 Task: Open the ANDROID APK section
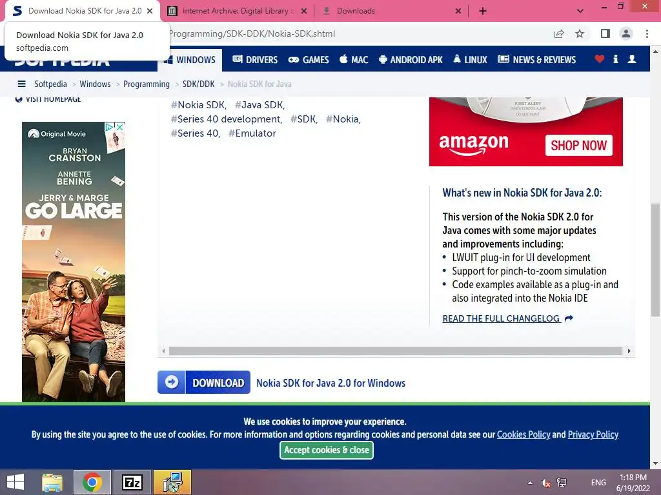click(411, 60)
